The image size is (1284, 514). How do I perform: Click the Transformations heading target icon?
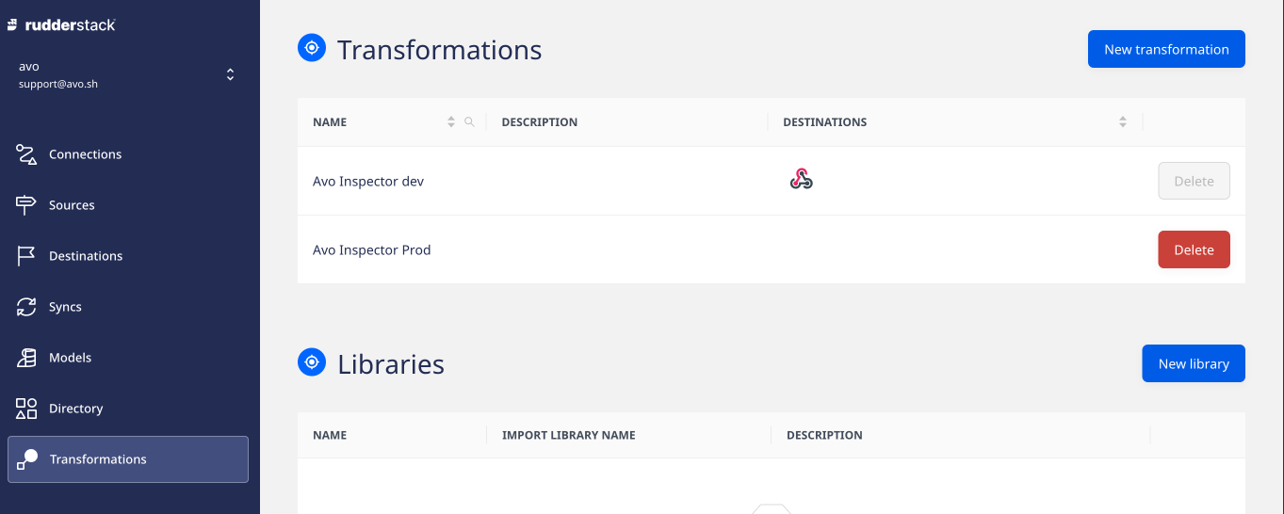click(x=312, y=48)
